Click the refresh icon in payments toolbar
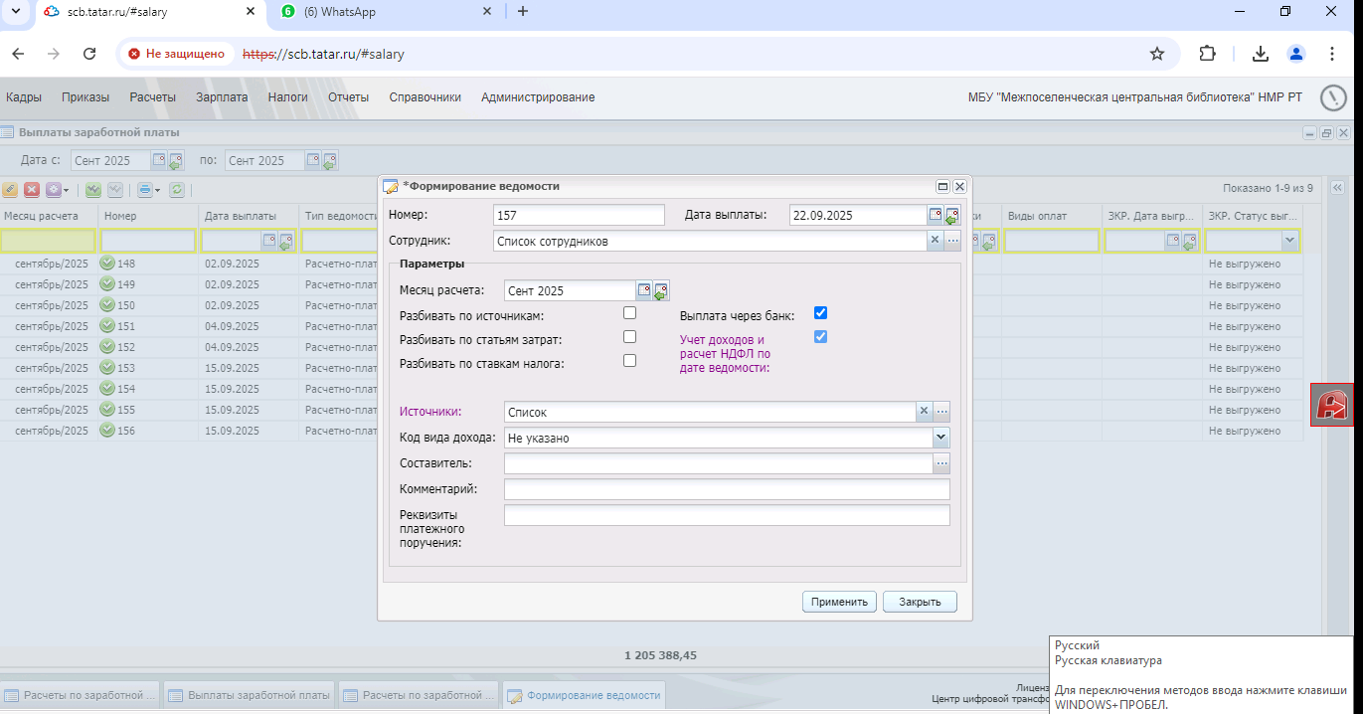 177,189
